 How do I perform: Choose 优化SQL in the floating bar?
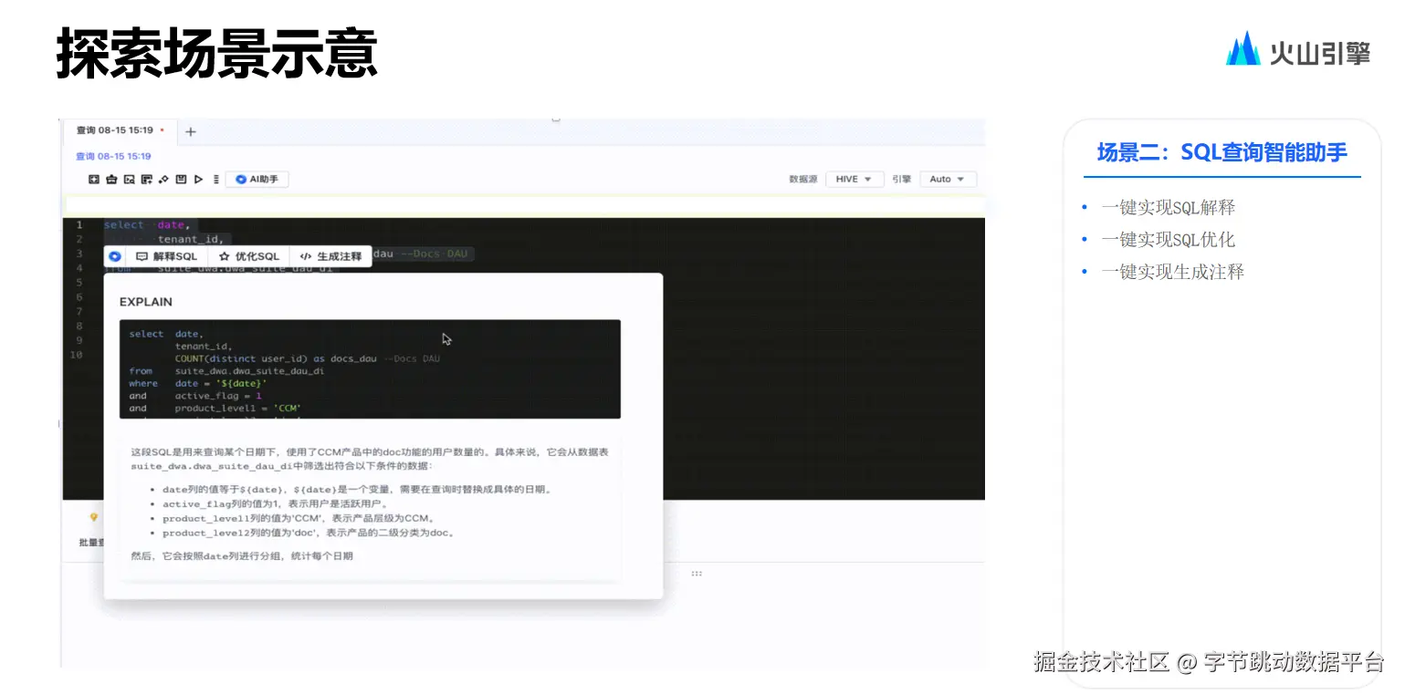[x=249, y=256]
